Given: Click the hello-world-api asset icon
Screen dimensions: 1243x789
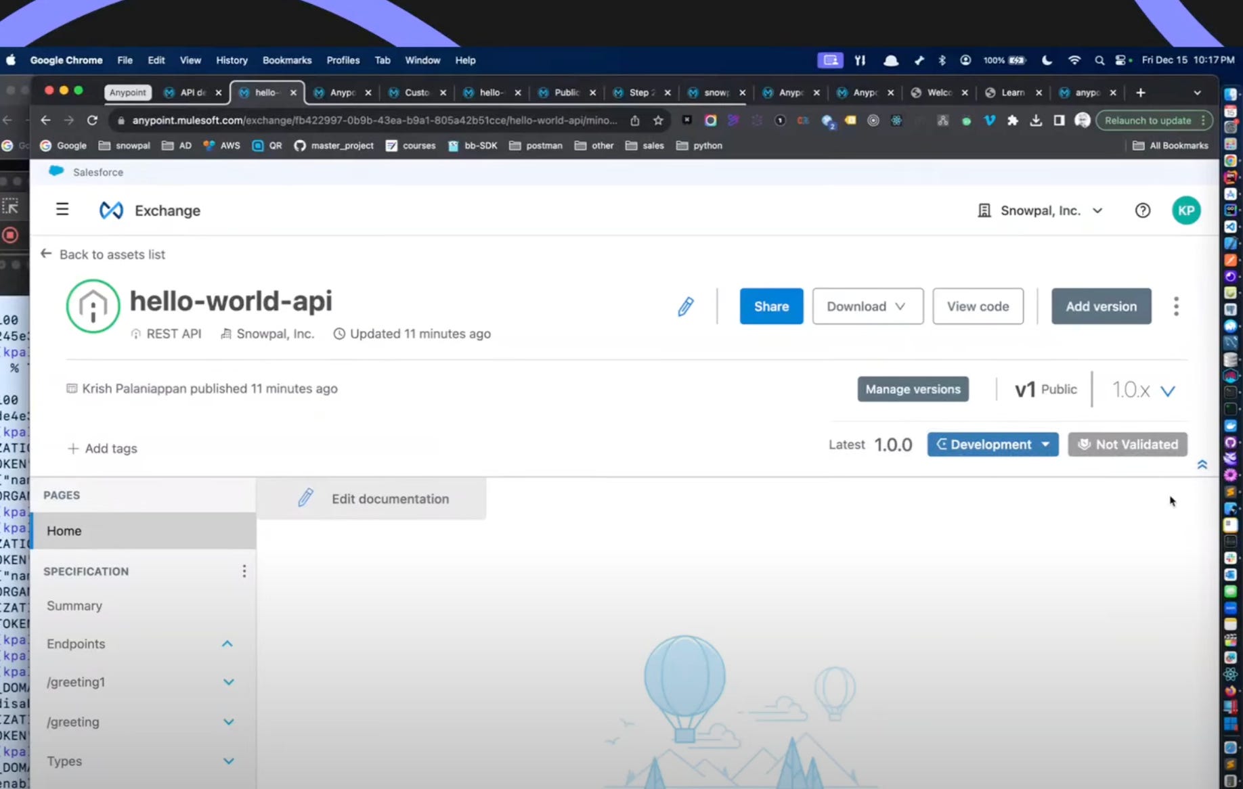Looking at the screenshot, I should pyautogui.click(x=93, y=306).
